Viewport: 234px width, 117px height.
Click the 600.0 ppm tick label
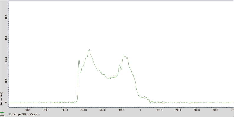pos(28,110)
